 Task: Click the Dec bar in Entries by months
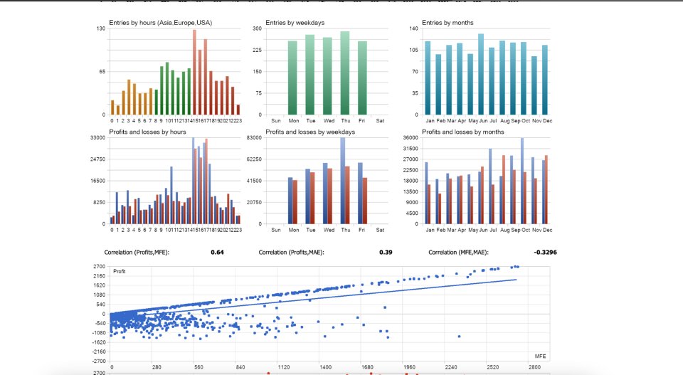(x=545, y=80)
